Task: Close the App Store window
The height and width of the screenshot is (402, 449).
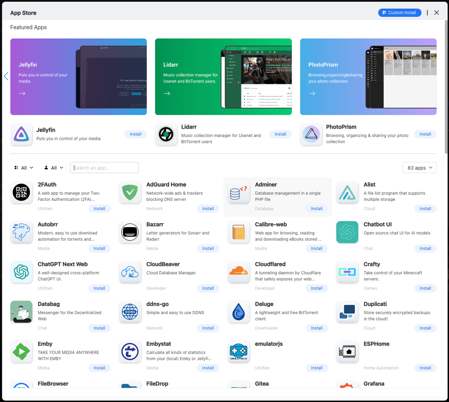Action: pos(437,13)
